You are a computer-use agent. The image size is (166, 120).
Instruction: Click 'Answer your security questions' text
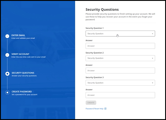24,76
